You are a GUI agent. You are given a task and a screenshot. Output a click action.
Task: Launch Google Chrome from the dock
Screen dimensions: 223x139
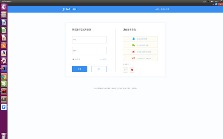pos(4,76)
